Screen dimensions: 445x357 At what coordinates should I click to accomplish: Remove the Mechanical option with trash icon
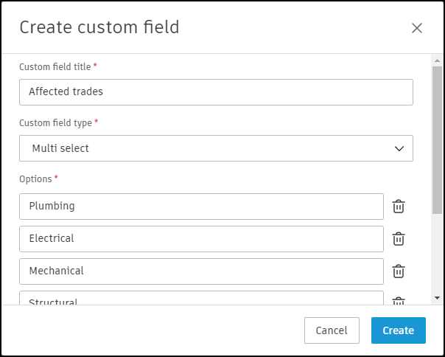399,271
